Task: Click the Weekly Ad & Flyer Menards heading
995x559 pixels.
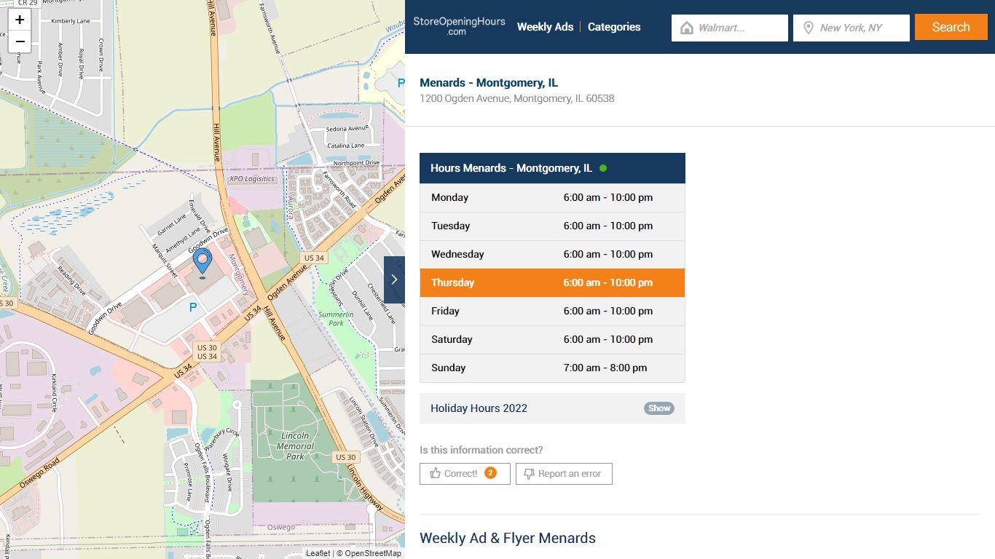Action: [x=508, y=538]
